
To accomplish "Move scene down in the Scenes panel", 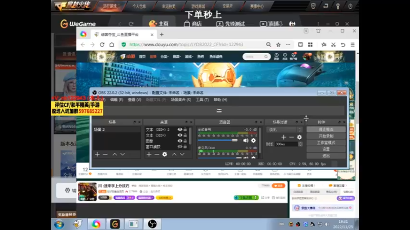I will pyautogui.click(x=122, y=154).
